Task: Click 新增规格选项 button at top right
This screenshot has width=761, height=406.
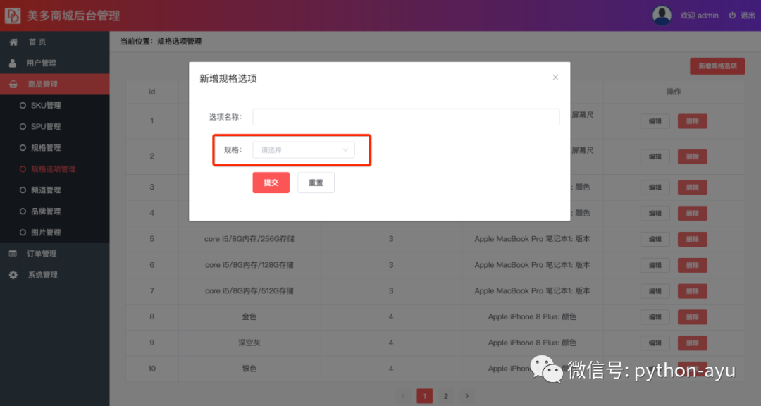Action: coord(717,66)
